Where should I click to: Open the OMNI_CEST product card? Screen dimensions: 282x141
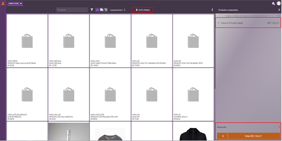[110, 41]
